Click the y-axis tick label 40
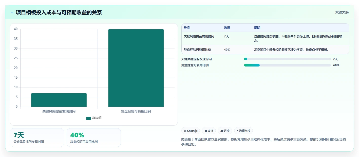The image size is (359, 157). [16, 29]
